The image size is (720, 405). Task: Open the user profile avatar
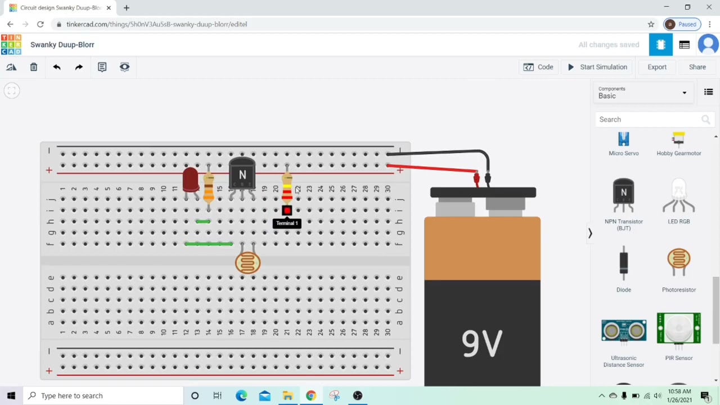point(708,44)
